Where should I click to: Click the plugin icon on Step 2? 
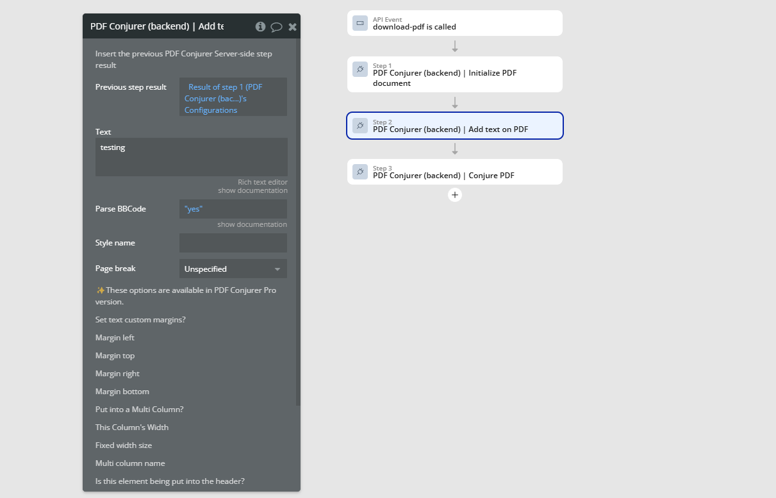(360, 126)
